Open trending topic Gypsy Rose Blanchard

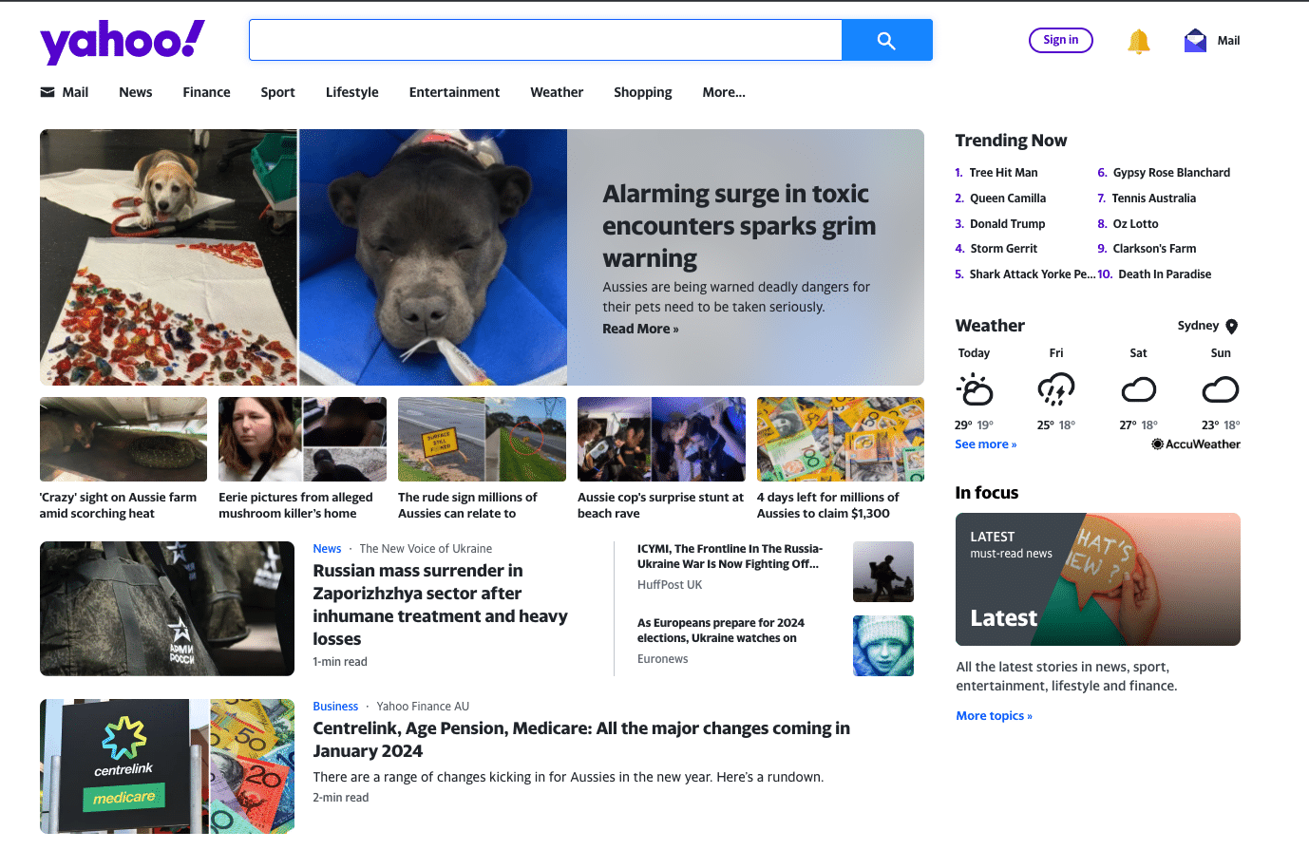(1171, 173)
